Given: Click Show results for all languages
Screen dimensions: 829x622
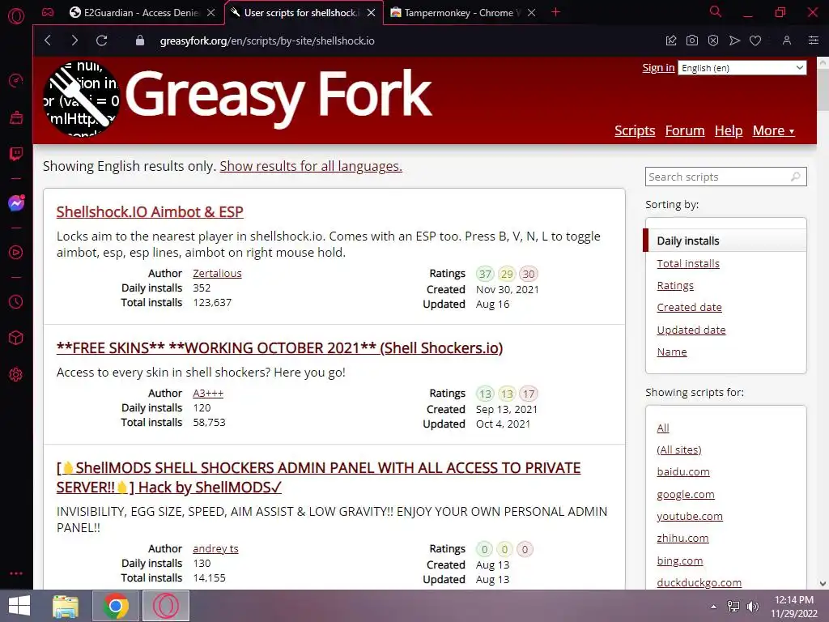Looking at the screenshot, I should point(311,166).
